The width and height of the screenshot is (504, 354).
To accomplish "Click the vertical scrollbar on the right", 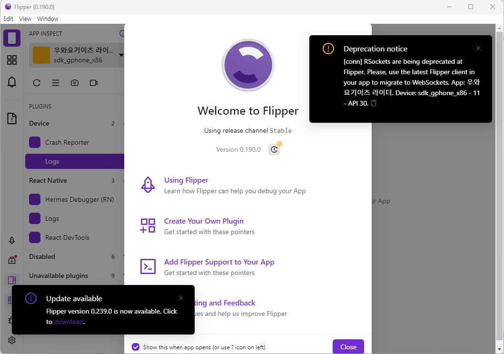I will [499, 187].
